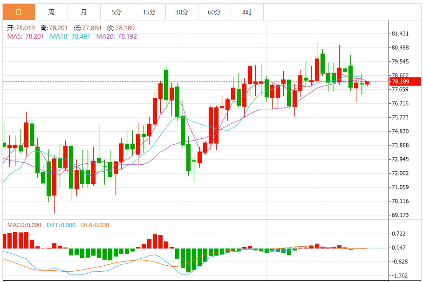Click the 75.773 price axis label
This screenshot has height=282, width=423.
[x=400, y=117]
